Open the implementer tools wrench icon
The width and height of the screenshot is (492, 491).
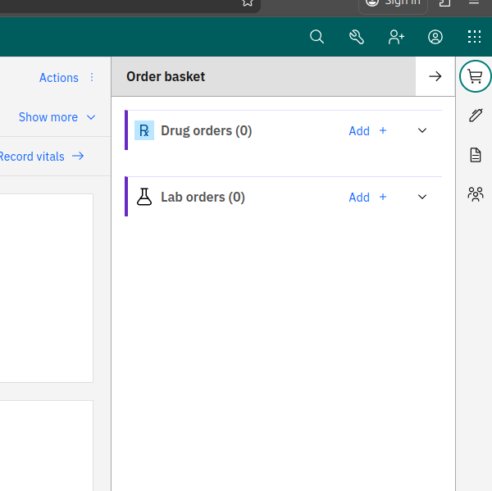click(356, 37)
